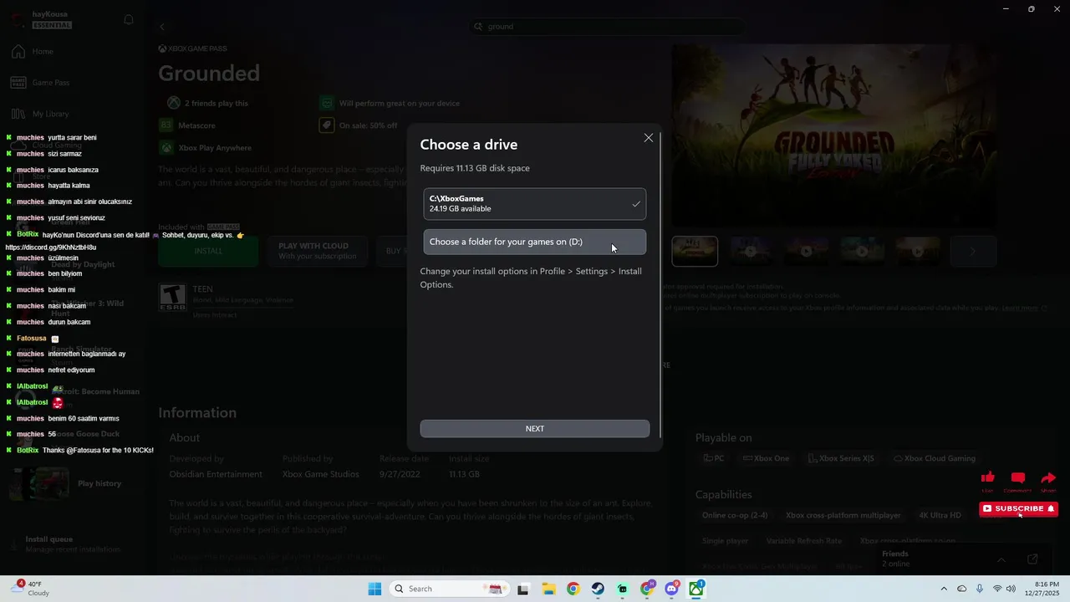The height and width of the screenshot is (602, 1070).
Task: Click the volume speaker tray icon
Action: tap(1011, 589)
